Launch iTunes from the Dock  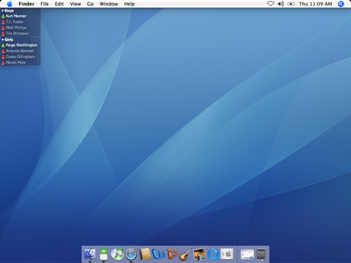click(x=117, y=254)
